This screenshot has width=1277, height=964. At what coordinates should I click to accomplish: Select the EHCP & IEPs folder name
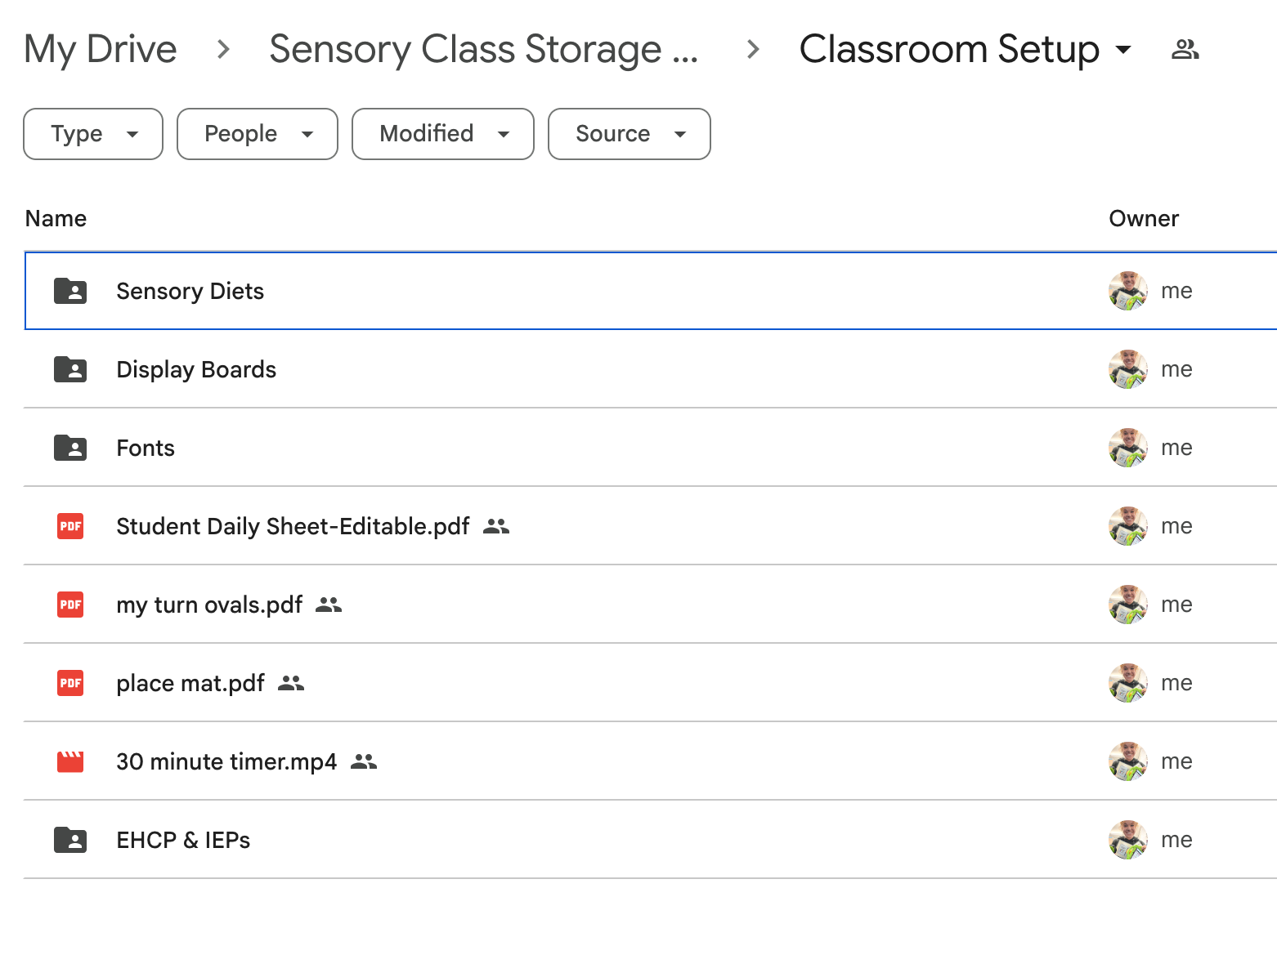(x=183, y=841)
